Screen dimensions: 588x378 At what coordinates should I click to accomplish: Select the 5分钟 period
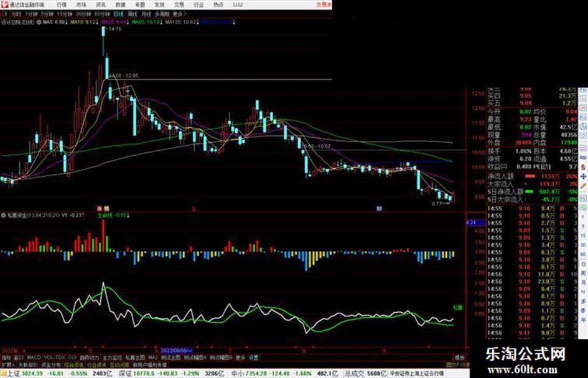(x=47, y=14)
